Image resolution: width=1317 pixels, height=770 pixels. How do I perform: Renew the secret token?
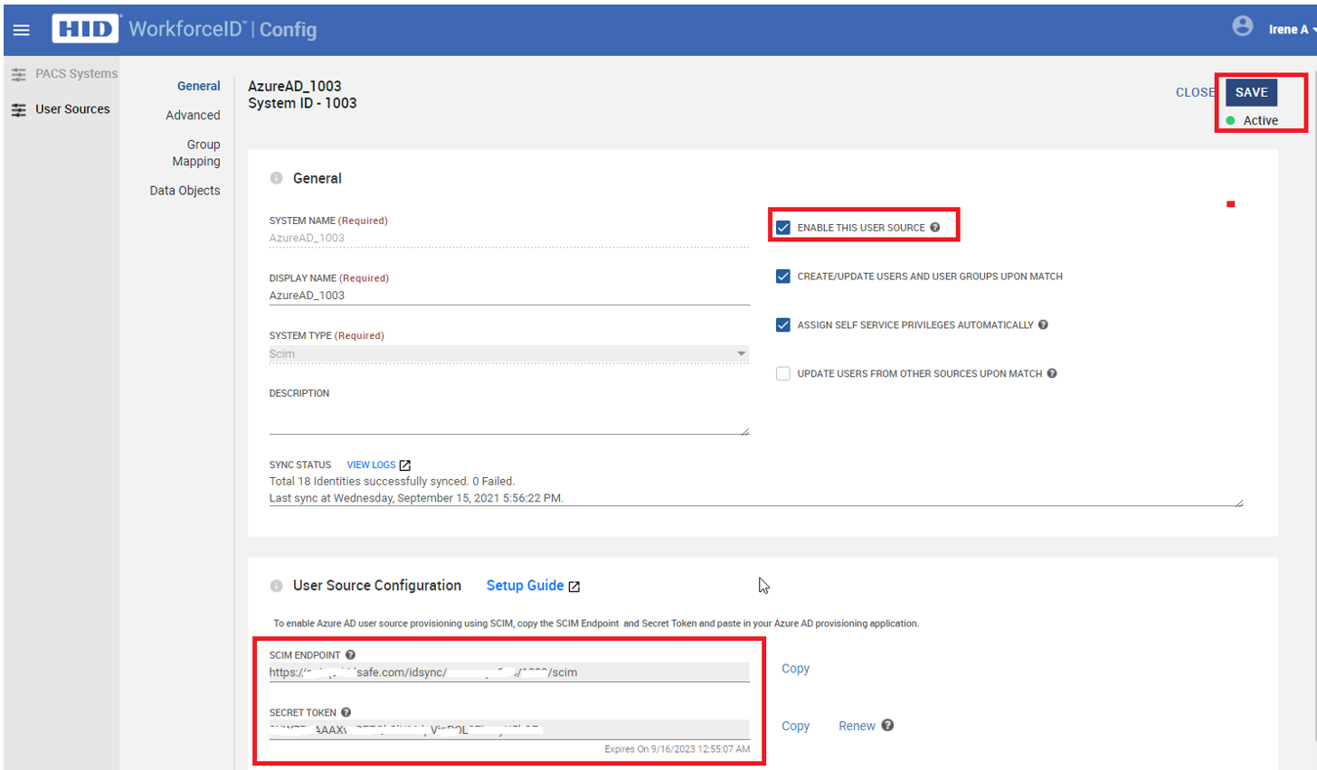pos(857,726)
